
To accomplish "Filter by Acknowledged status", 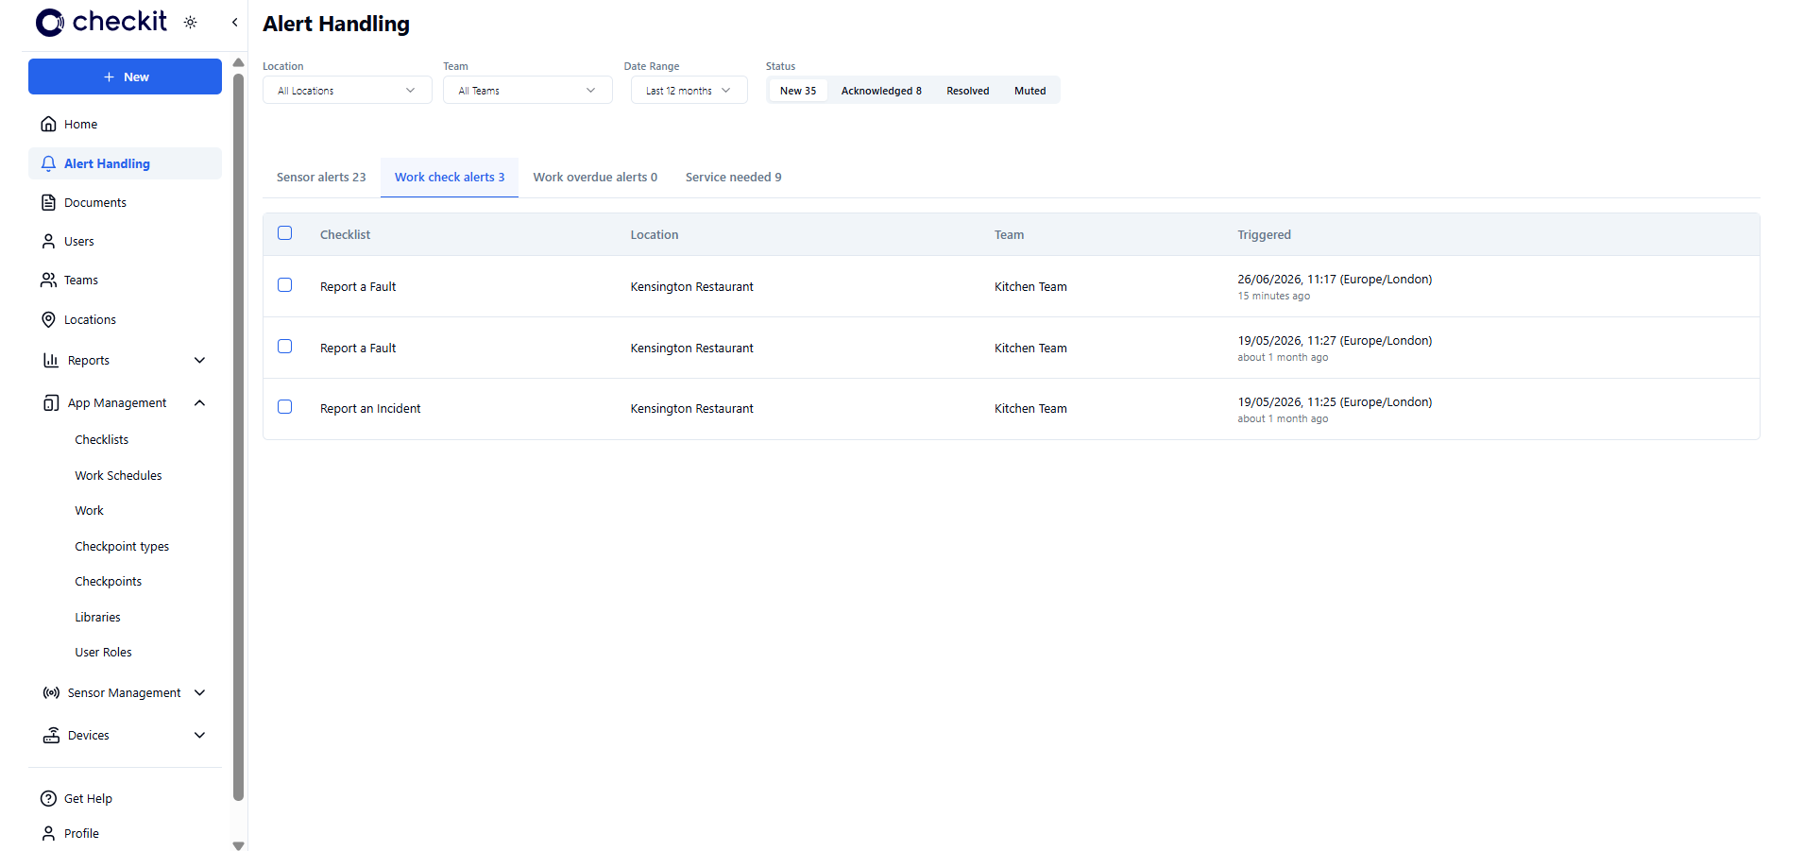I will click(x=881, y=91).
